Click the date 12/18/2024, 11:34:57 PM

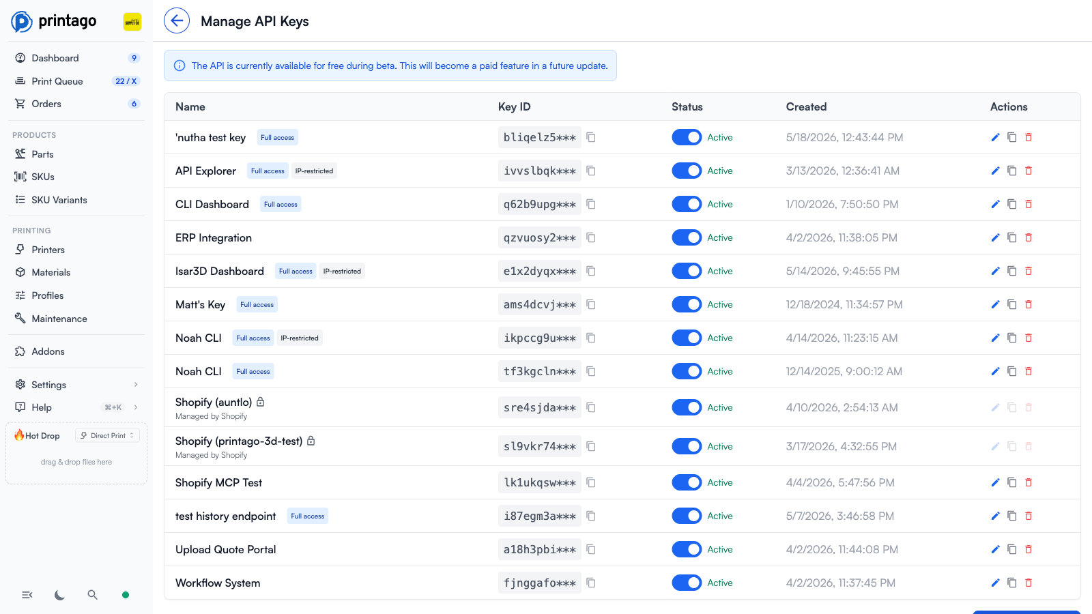click(x=844, y=305)
